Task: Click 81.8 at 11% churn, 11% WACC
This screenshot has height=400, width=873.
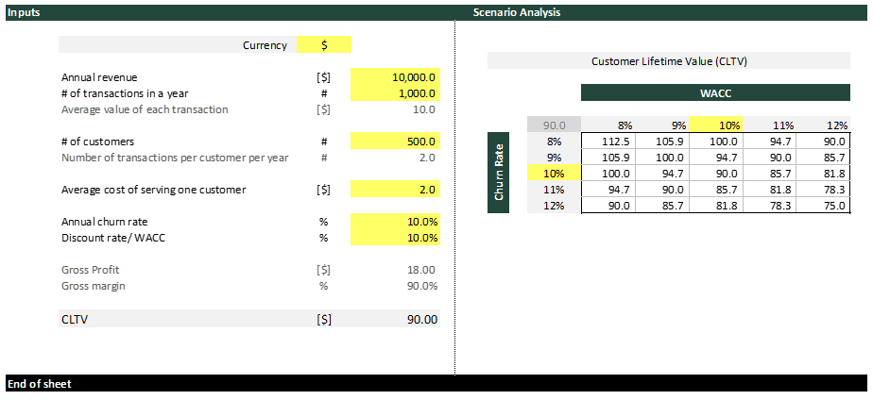Action: coord(769,190)
